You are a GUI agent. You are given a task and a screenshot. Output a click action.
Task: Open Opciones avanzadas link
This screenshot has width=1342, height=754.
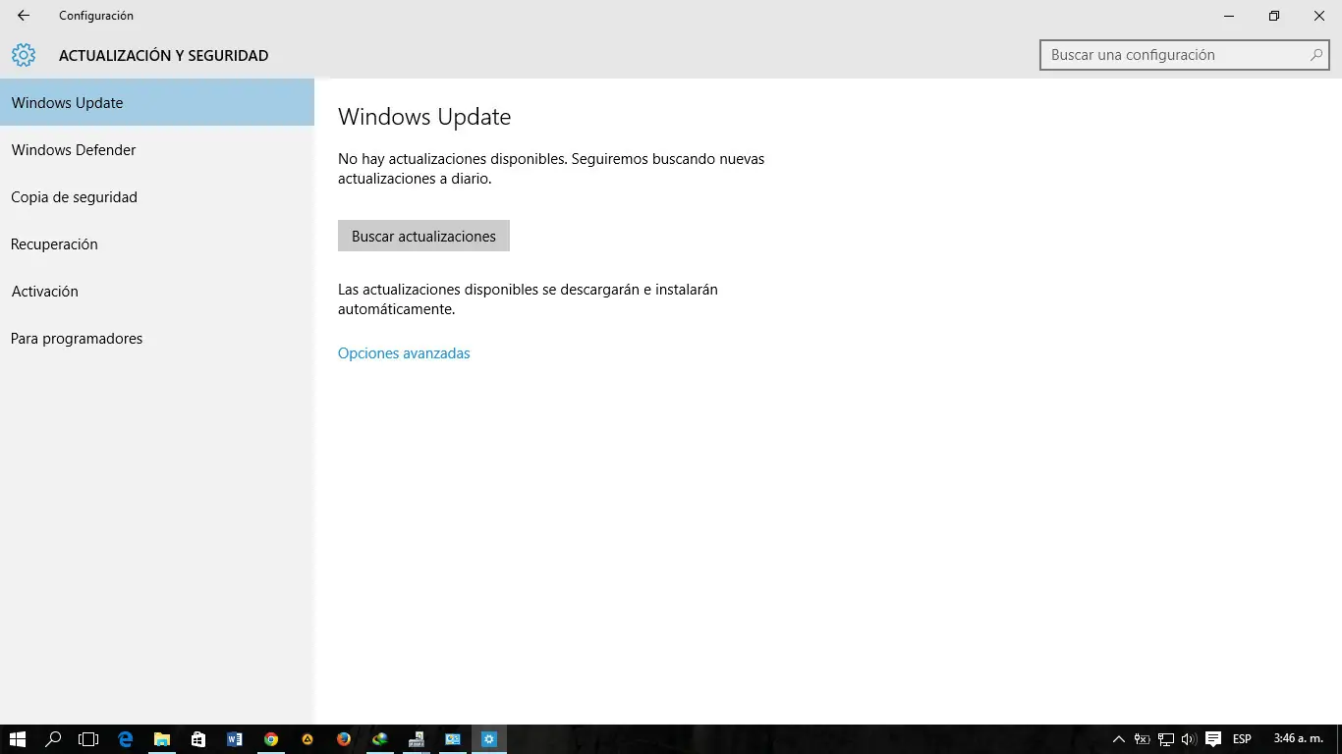point(404,353)
